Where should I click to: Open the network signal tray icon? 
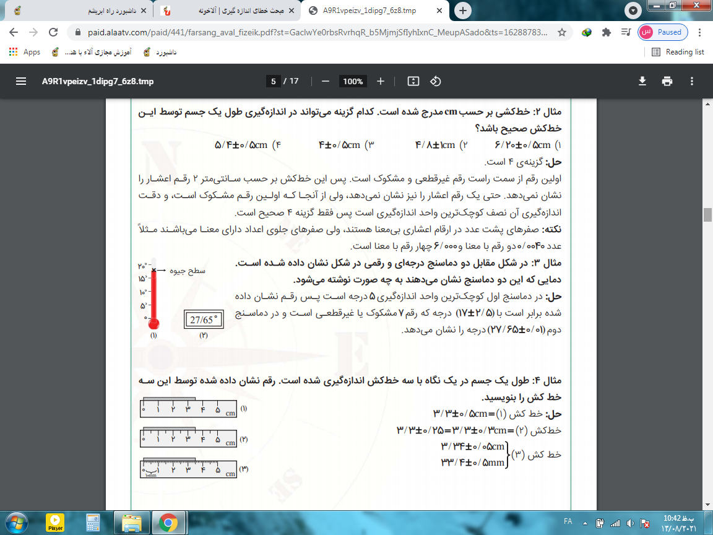click(x=615, y=524)
